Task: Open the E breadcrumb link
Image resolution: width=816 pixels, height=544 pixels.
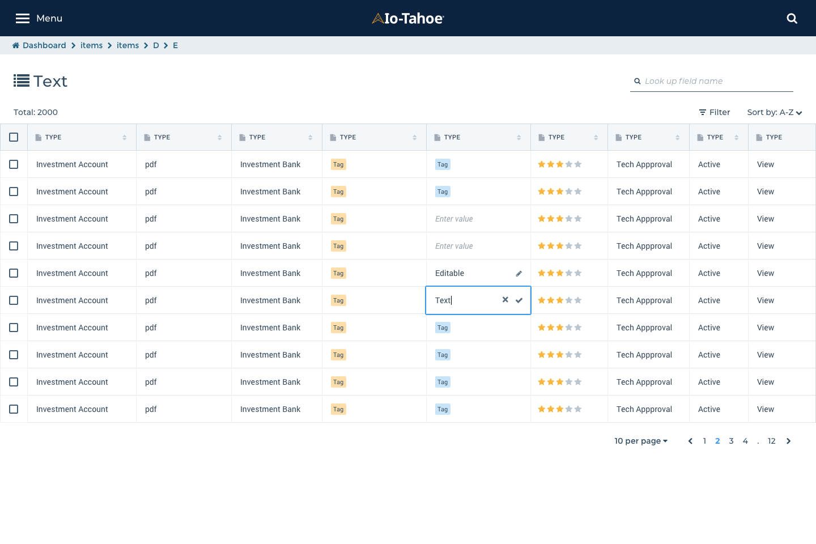Action: point(175,45)
